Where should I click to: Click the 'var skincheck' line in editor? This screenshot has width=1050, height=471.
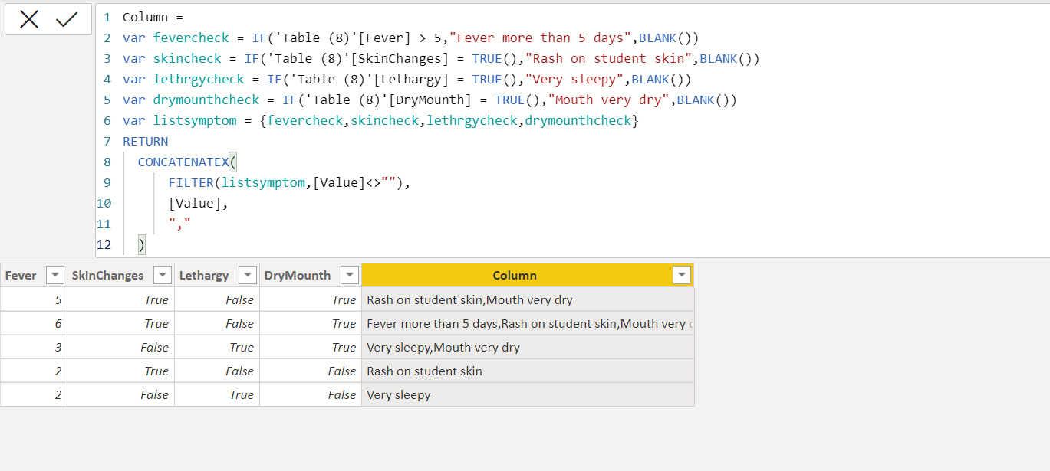pyautogui.click(x=441, y=58)
